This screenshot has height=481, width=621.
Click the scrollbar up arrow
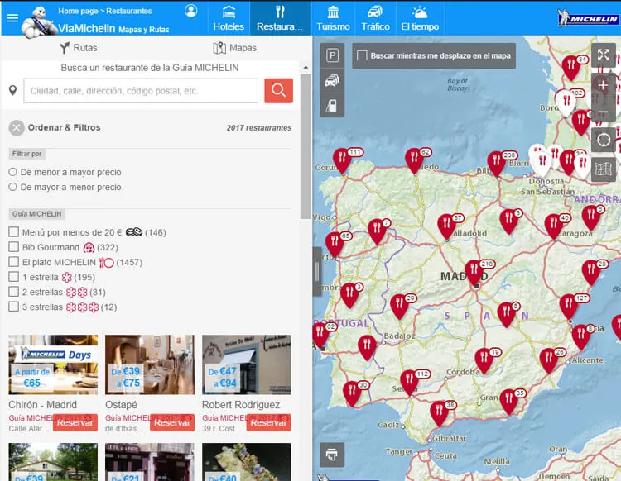click(306, 68)
